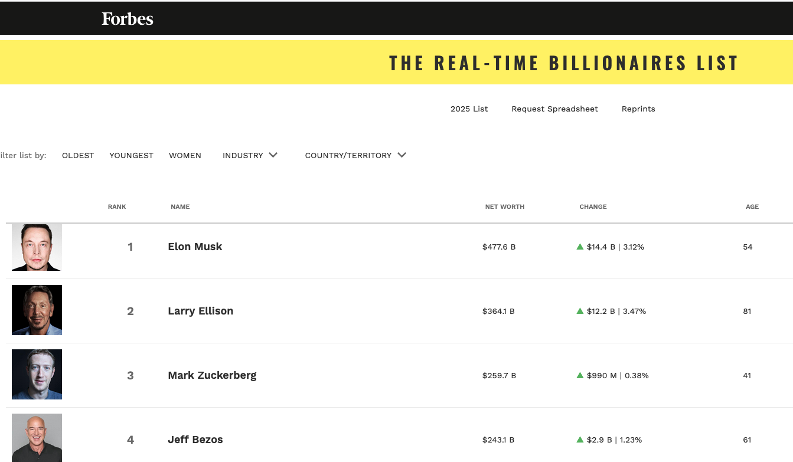This screenshot has height=462, width=793.
Task: Filter list by Women
Action: [x=185, y=156]
